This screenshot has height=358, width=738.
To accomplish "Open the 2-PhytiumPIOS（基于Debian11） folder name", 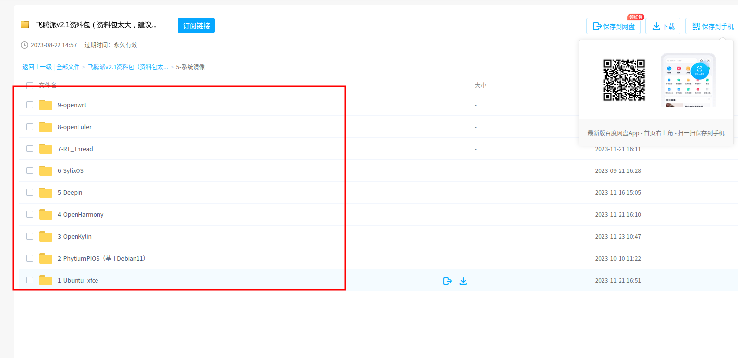I will [x=102, y=258].
